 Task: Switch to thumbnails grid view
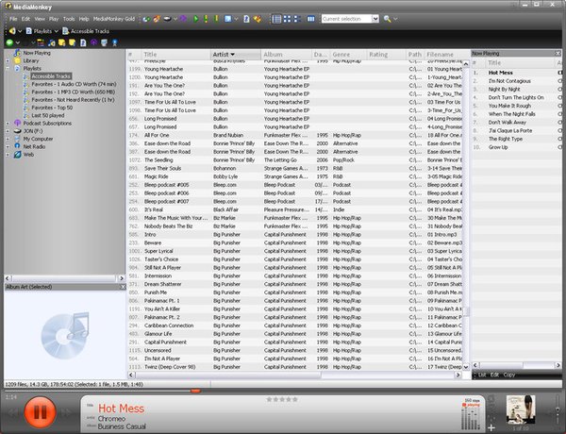pyautogui.click(x=288, y=19)
